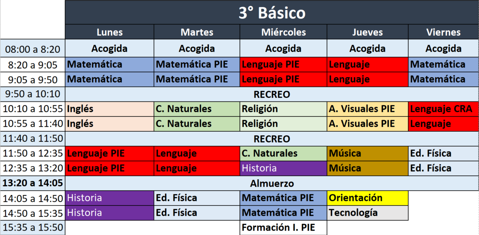The image size is (479, 235).
Task: Select the Almuerzo row label
Action: pyautogui.click(x=272, y=183)
